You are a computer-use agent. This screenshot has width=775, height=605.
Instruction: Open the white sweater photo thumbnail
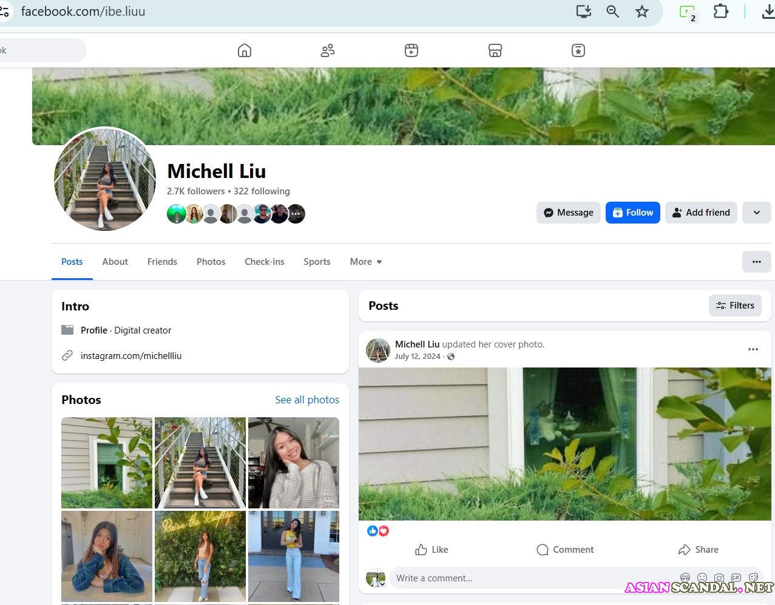pyautogui.click(x=294, y=463)
